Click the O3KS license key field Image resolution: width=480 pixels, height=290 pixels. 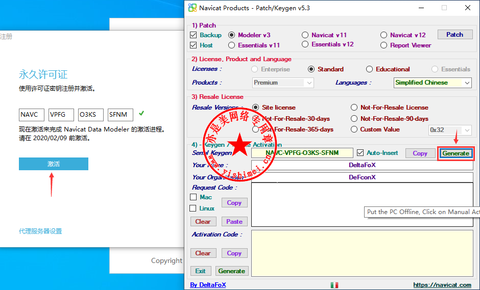click(90, 115)
